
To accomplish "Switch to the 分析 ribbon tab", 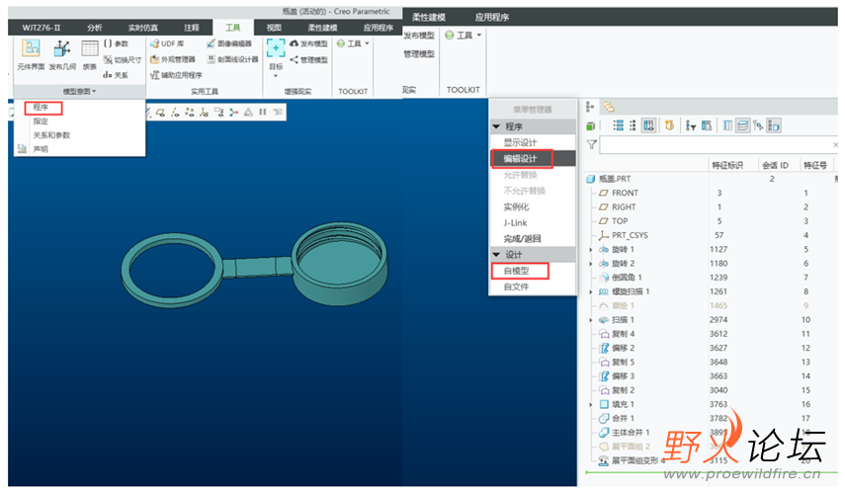I will tap(94, 28).
